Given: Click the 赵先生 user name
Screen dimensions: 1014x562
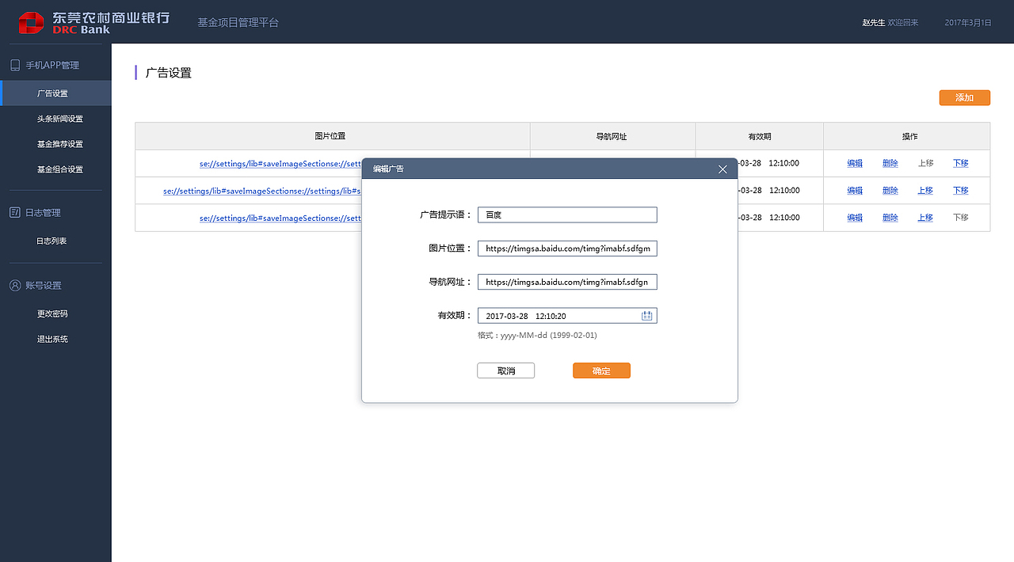Looking at the screenshot, I should pos(874,22).
